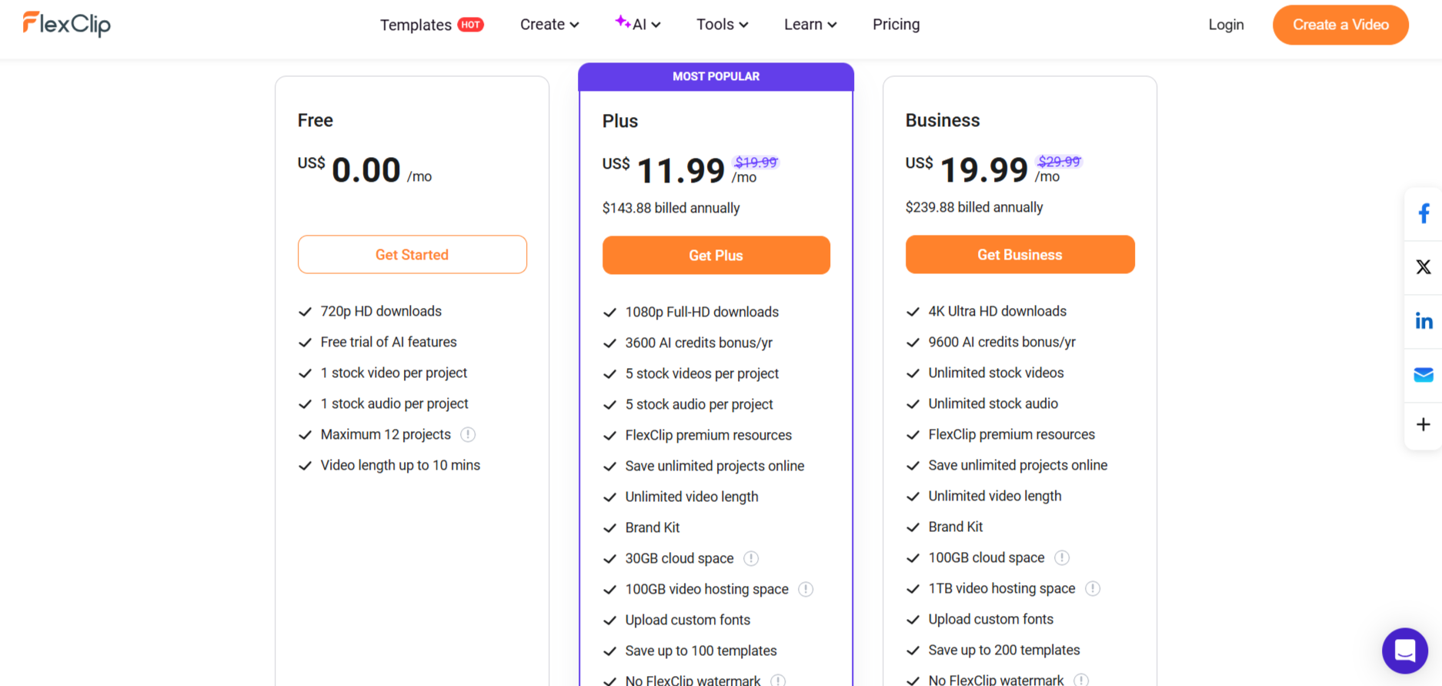Open the Facebook share icon
Viewport: 1442px width, 686px height.
[1424, 213]
